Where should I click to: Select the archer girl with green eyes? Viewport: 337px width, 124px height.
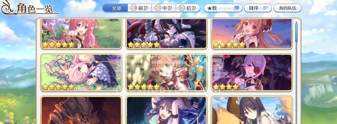[166, 73]
